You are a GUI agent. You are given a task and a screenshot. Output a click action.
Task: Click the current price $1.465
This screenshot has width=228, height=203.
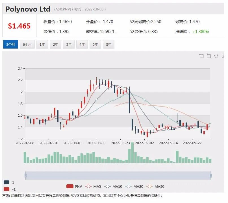[19, 26]
